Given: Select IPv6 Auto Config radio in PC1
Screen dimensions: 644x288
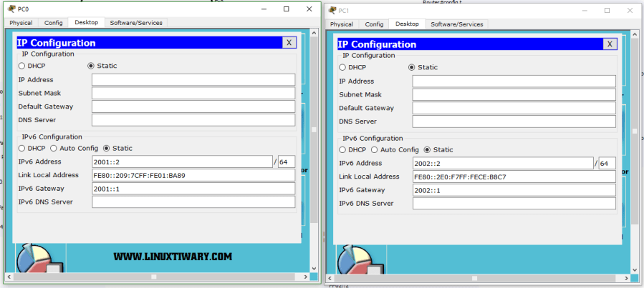Looking at the screenshot, I should pyautogui.click(x=374, y=150).
